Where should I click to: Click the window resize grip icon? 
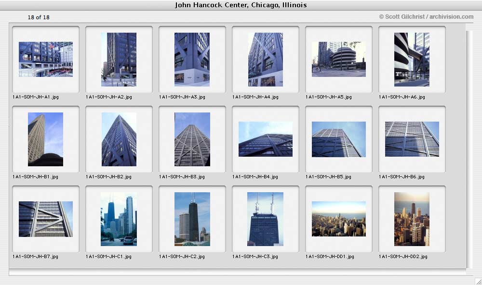[x=478, y=281]
